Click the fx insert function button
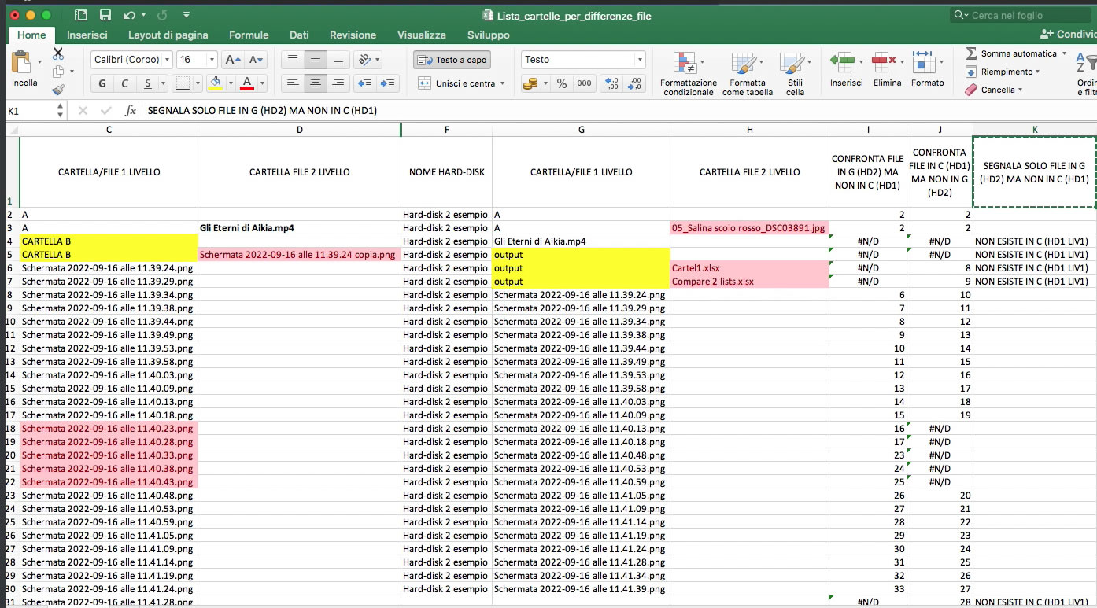 [131, 111]
